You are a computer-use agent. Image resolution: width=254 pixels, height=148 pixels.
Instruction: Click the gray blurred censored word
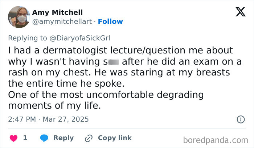point(114,62)
